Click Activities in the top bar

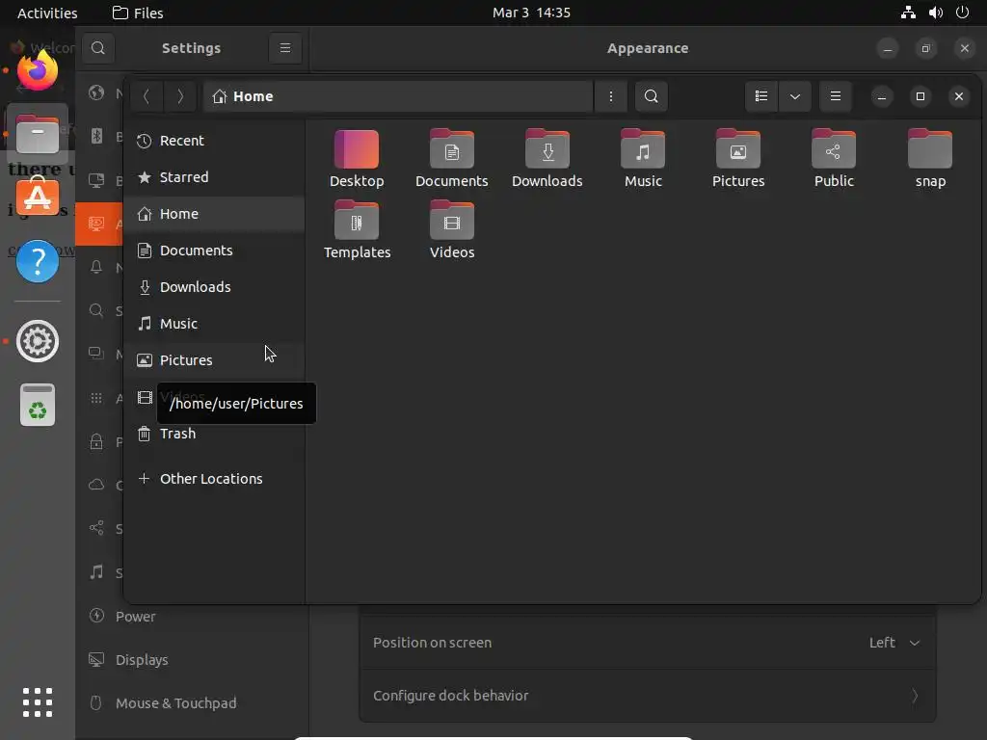click(47, 13)
